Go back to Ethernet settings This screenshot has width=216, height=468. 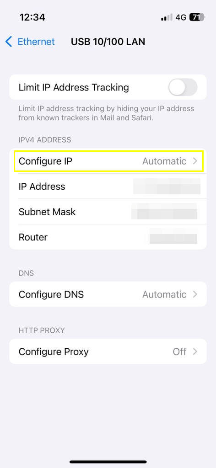30,42
